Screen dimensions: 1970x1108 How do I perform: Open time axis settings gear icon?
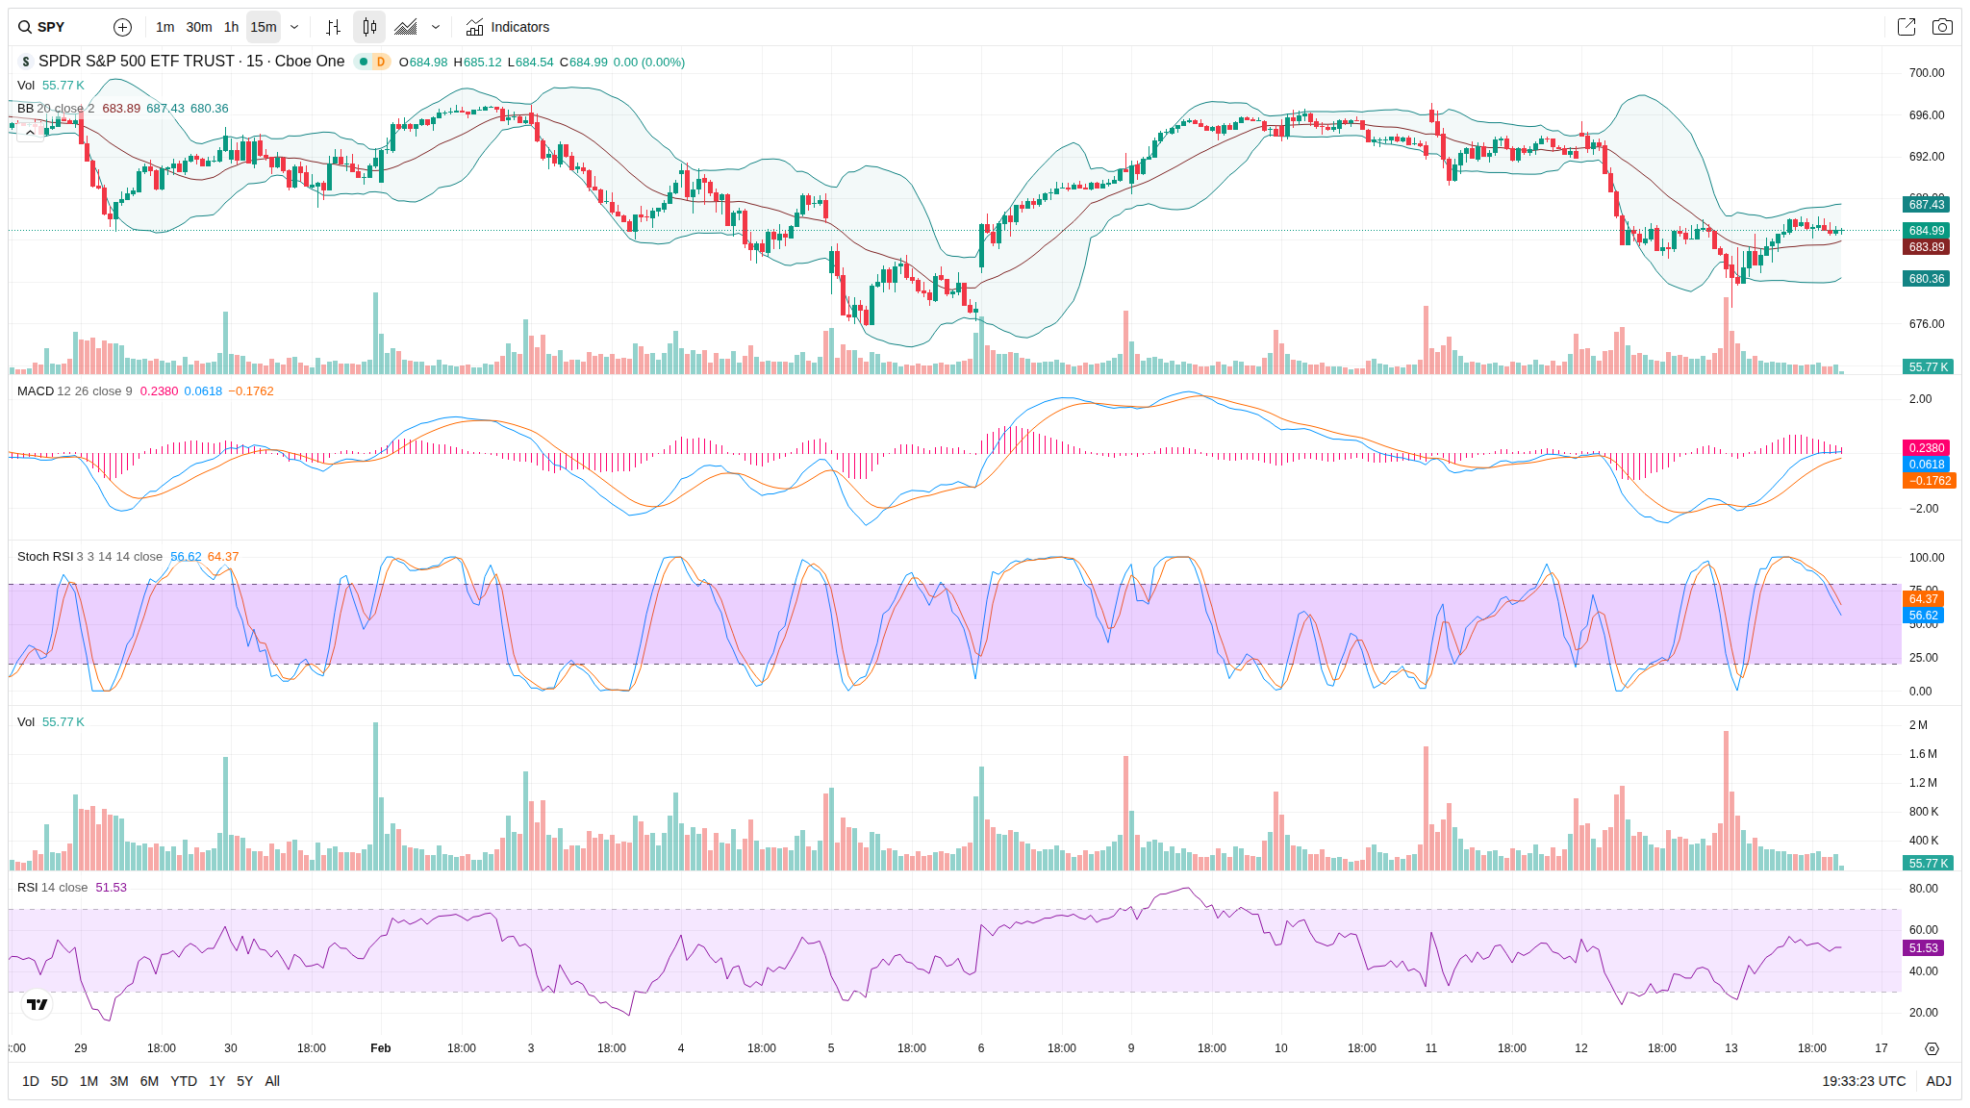click(x=1932, y=1048)
